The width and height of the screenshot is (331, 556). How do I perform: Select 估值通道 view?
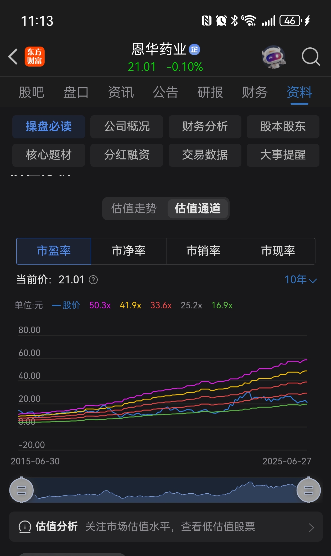[198, 208]
